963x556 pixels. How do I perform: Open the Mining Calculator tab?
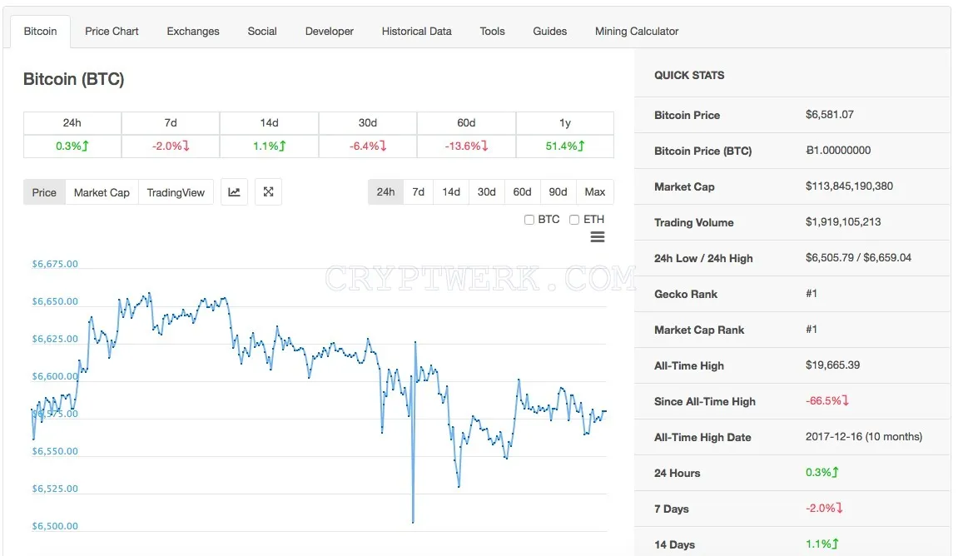tap(636, 32)
